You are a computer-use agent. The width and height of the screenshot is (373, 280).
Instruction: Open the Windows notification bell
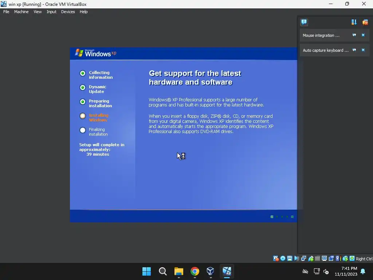tap(363, 271)
